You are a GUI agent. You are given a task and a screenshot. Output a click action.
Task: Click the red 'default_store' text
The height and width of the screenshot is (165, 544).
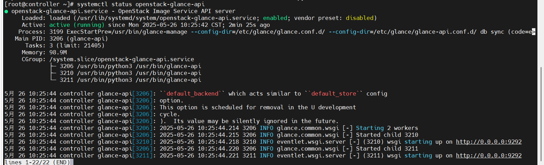tap(334, 93)
